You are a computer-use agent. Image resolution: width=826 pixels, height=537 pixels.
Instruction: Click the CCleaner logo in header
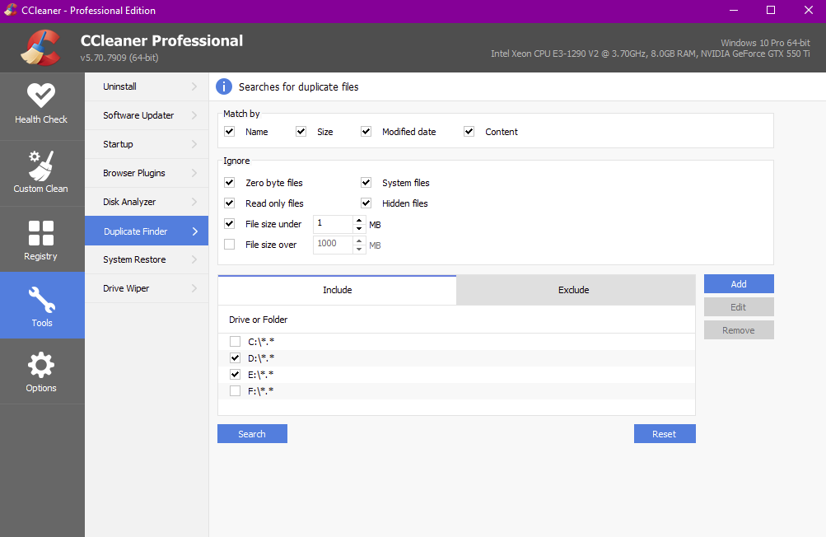[x=40, y=48]
